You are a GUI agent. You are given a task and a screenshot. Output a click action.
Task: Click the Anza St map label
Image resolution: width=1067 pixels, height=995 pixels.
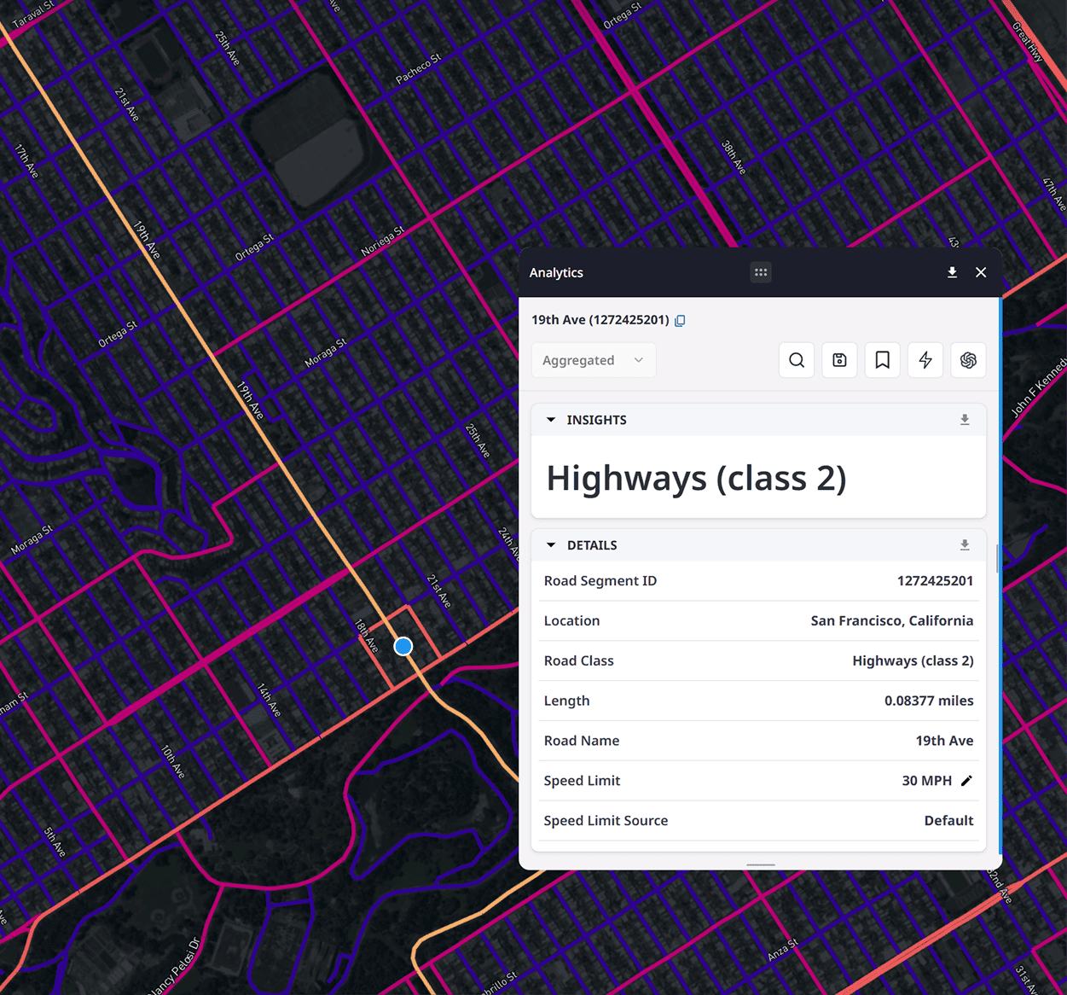click(782, 951)
